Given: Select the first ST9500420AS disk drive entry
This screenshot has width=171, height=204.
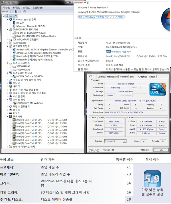Looking at the screenshot, I should (x=23, y=66).
